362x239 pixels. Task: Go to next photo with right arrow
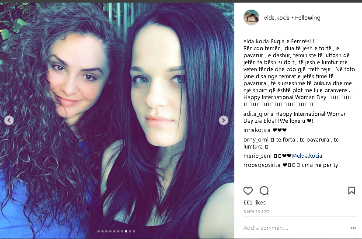pos(223,120)
